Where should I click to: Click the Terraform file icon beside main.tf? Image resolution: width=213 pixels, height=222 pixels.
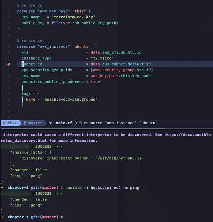tap(50, 123)
